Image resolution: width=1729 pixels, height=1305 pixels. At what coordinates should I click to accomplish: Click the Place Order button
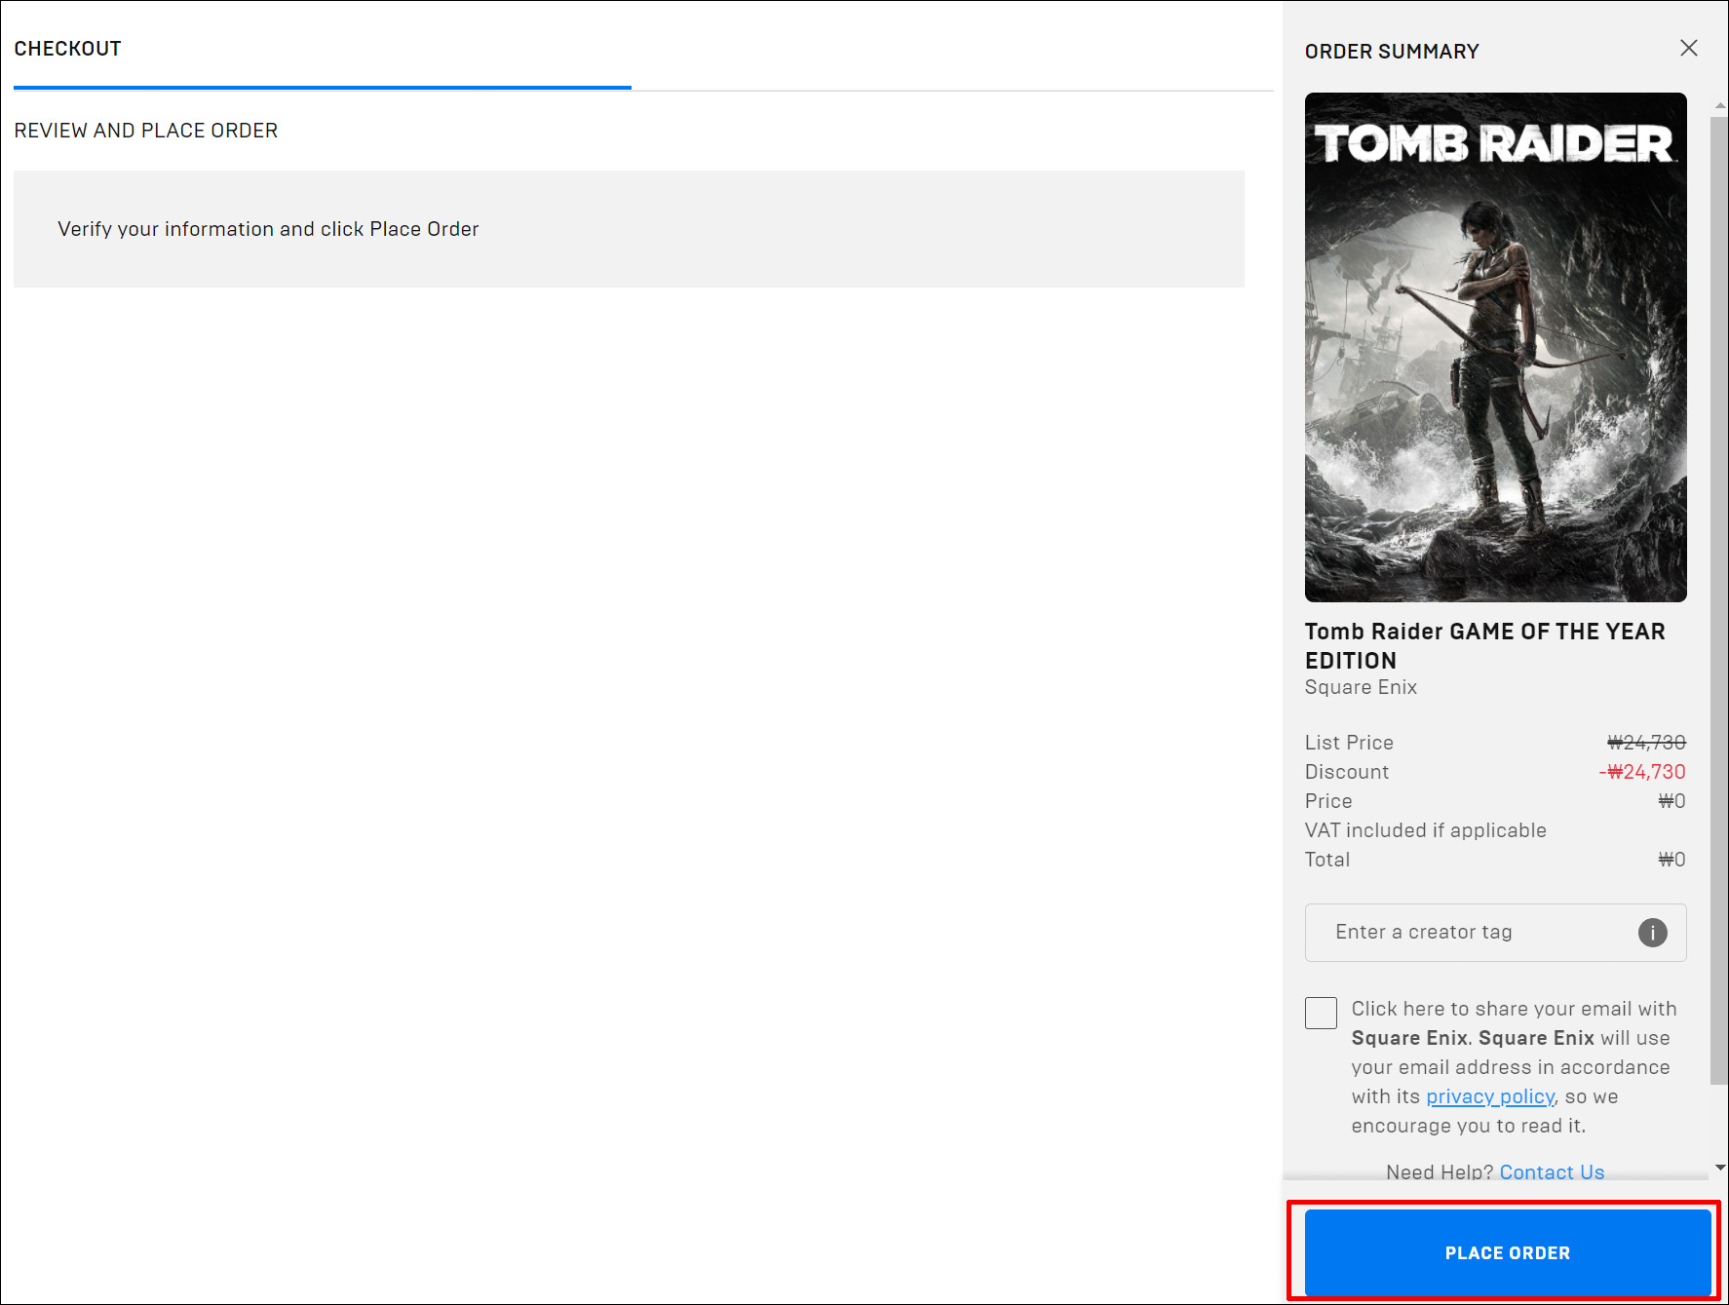point(1508,1252)
